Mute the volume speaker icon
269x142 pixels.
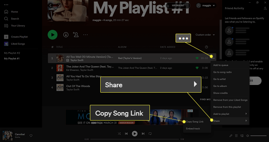tap(247, 135)
